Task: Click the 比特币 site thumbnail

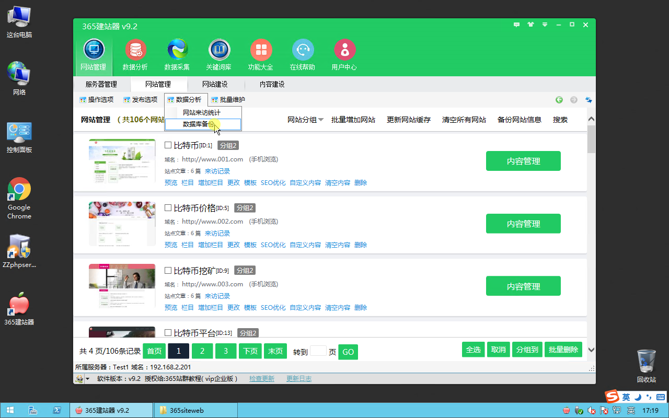Action: pos(122,161)
